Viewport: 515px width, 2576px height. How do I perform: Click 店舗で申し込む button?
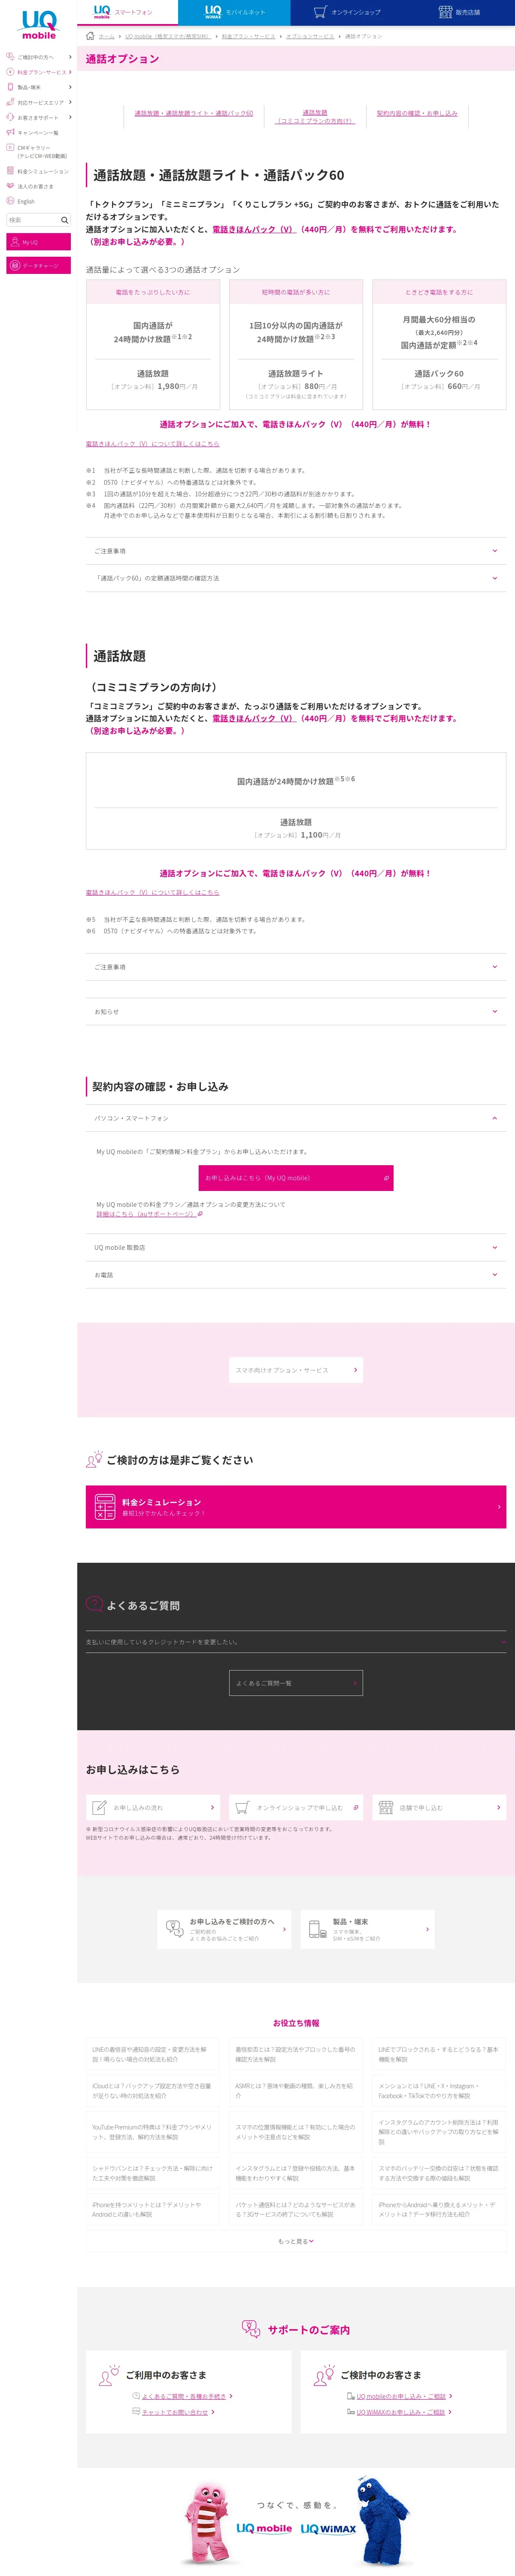click(439, 1808)
